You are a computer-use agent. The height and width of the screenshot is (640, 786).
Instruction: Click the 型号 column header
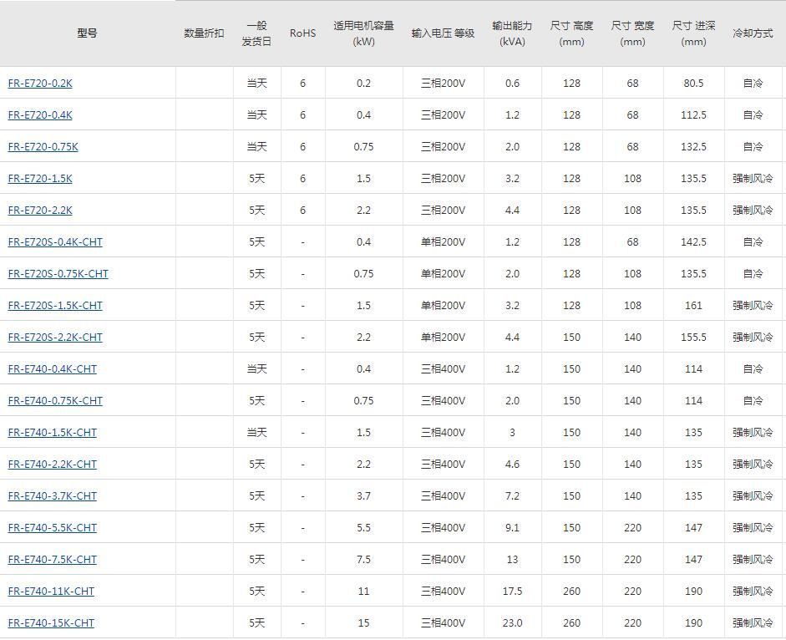coord(87,33)
